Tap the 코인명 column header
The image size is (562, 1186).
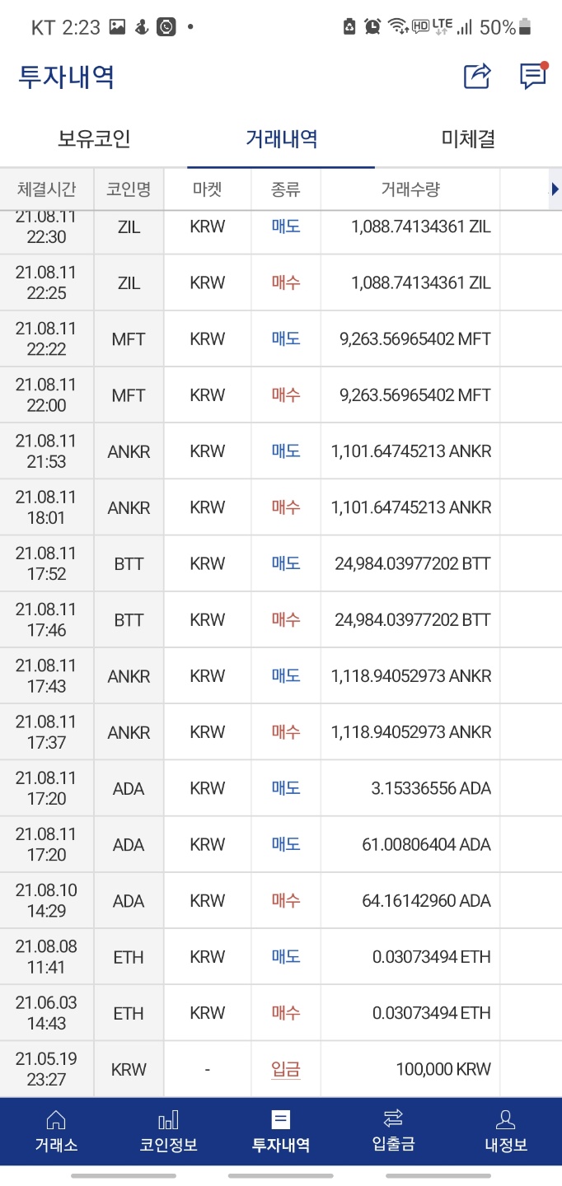point(129,189)
